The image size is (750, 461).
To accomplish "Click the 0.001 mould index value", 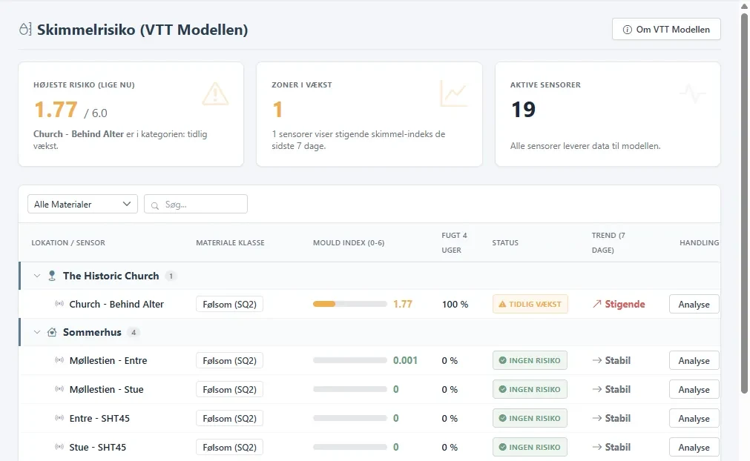I will (x=405, y=360).
